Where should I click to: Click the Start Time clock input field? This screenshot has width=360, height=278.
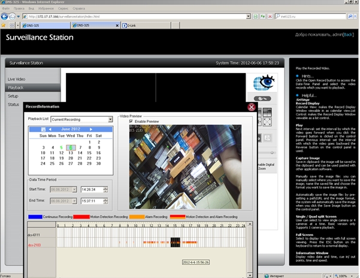[91, 190]
